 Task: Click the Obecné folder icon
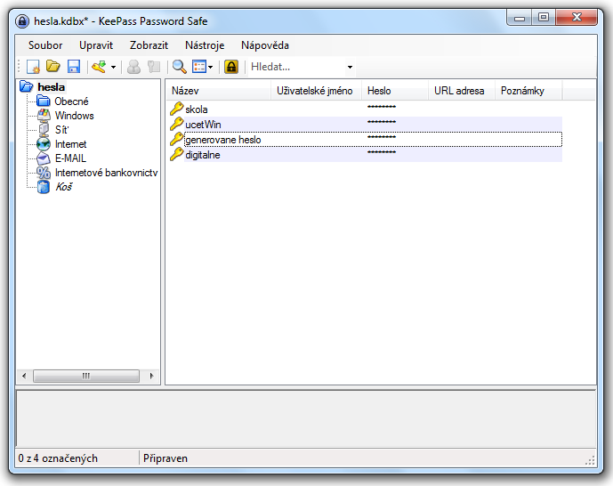tap(44, 101)
